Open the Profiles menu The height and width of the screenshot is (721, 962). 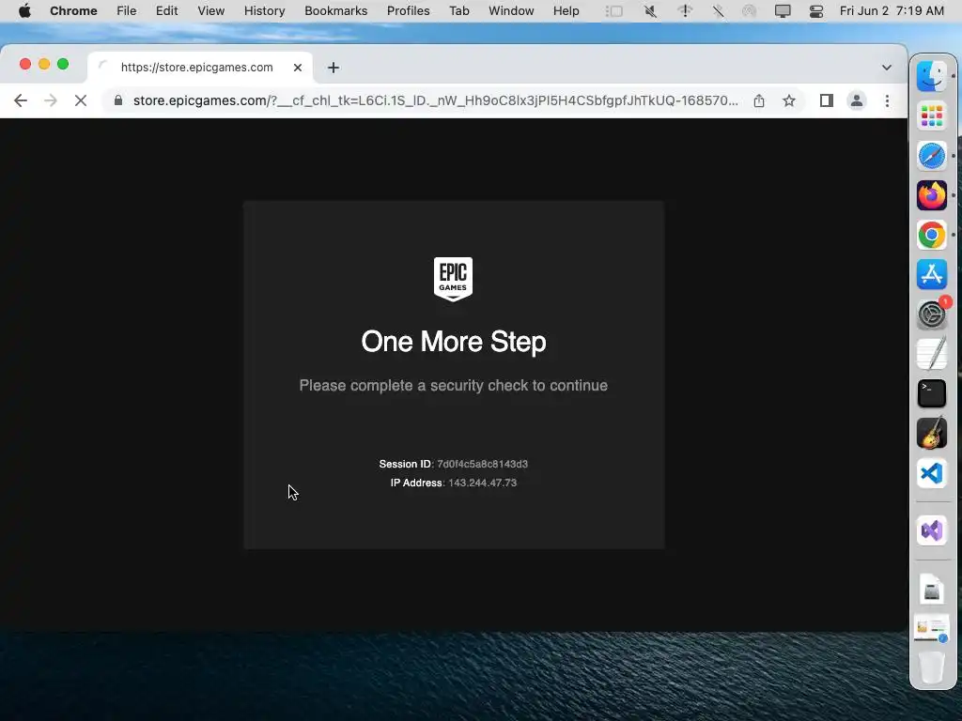pos(408,11)
